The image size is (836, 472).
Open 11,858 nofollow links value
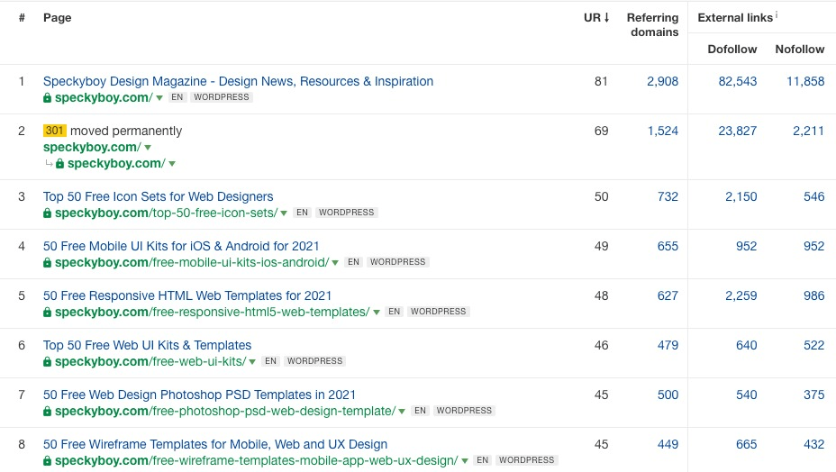pos(805,81)
